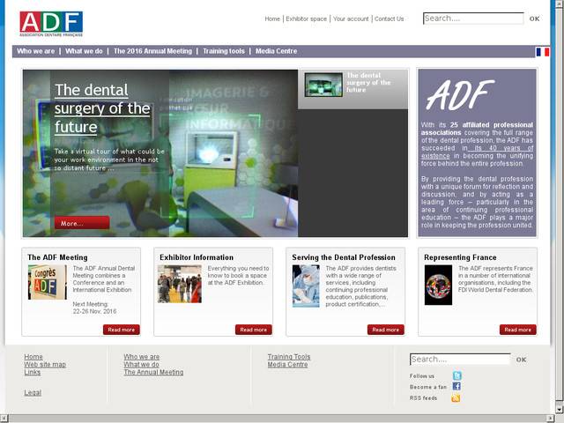Open footer Training Tools link
This screenshot has width=564, height=423.
coord(289,356)
